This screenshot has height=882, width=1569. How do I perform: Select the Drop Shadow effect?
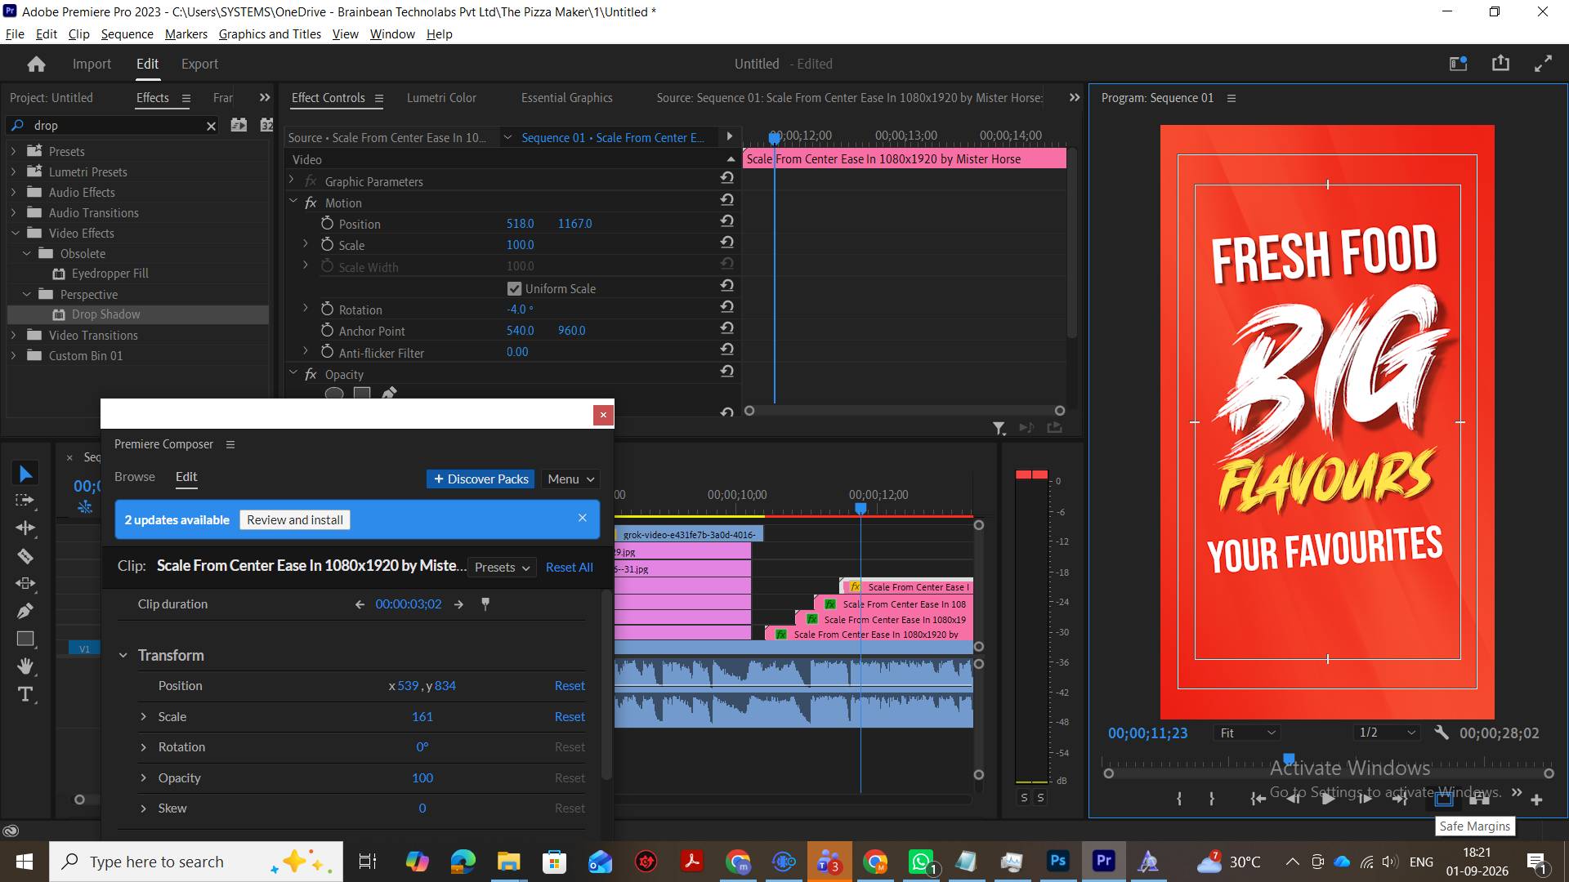click(105, 314)
